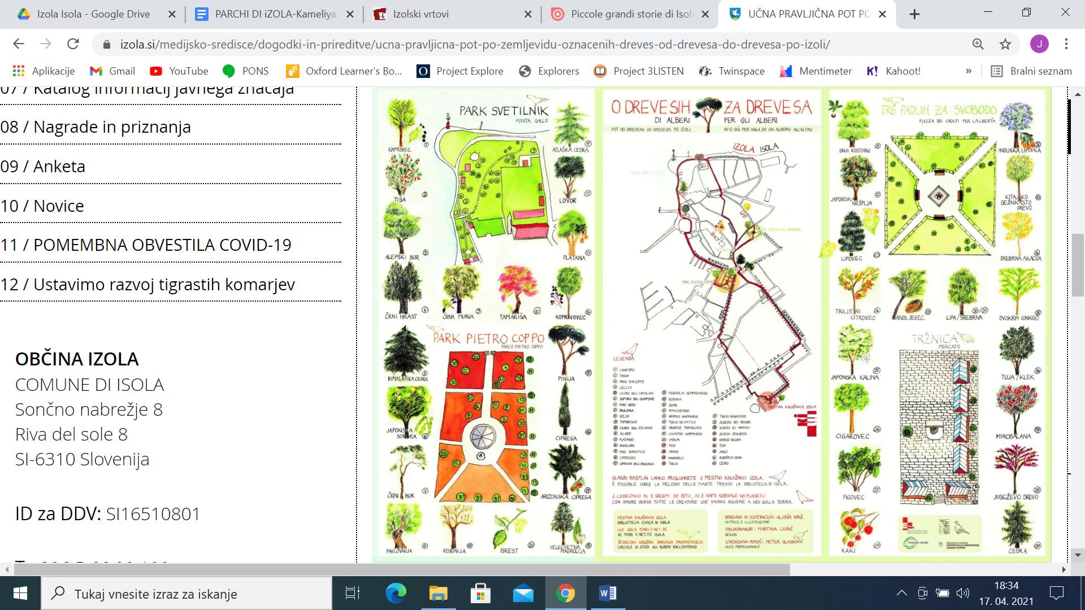Screen dimensions: 1085x610
Task: Go back to the previous page
Action: (x=19, y=44)
